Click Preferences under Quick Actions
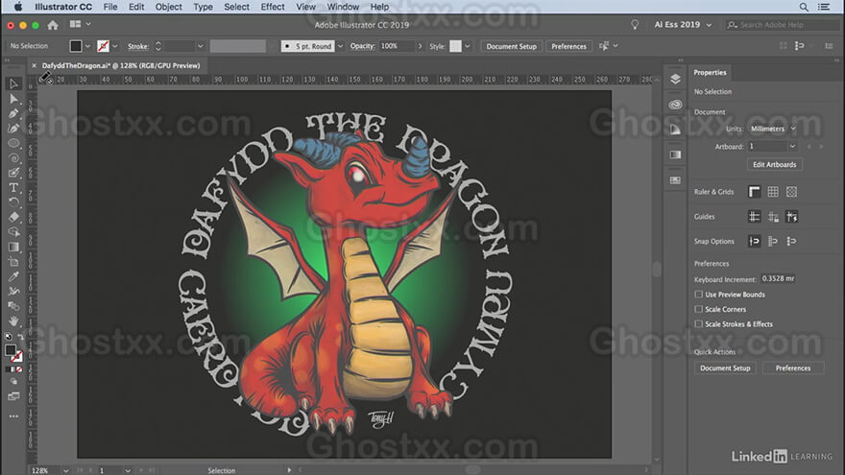 coord(793,368)
